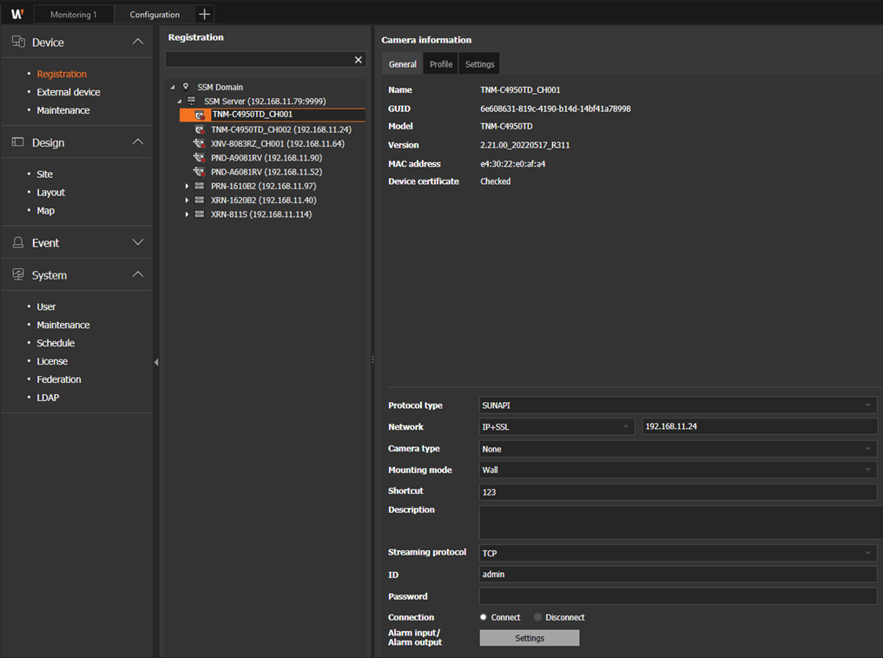This screenshot has width=883, height=658.
Task: Add a new tab with plus icon
Action: [204, 14]
